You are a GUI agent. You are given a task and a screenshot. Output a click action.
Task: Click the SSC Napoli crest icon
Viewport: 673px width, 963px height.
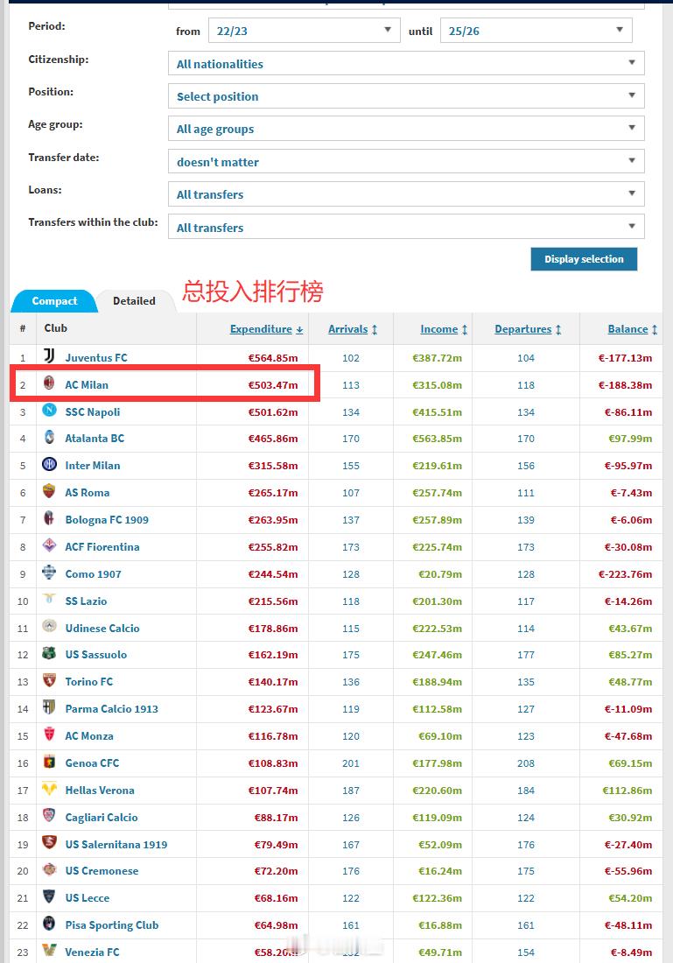49,410
